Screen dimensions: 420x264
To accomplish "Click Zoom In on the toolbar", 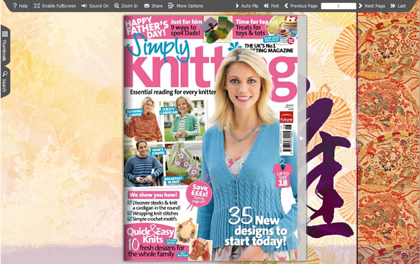I will (126, 5).
